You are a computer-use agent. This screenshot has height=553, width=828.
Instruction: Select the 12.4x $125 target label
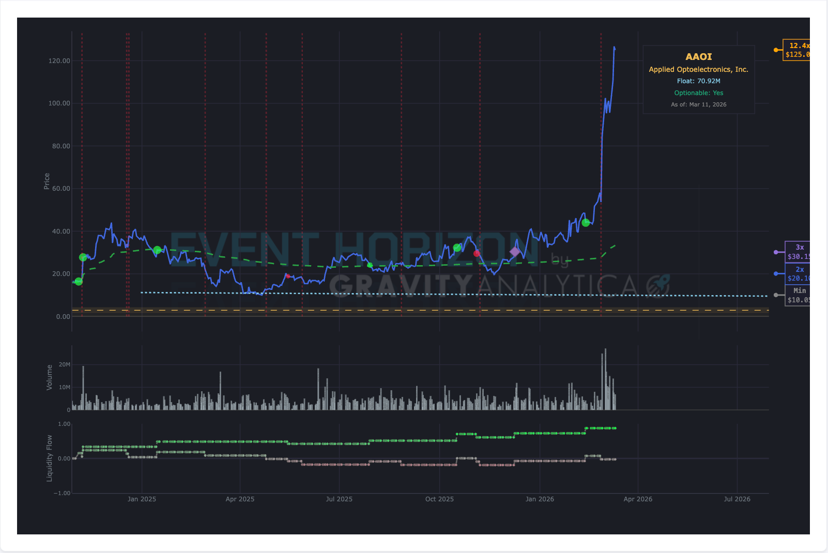pos(796,50)
